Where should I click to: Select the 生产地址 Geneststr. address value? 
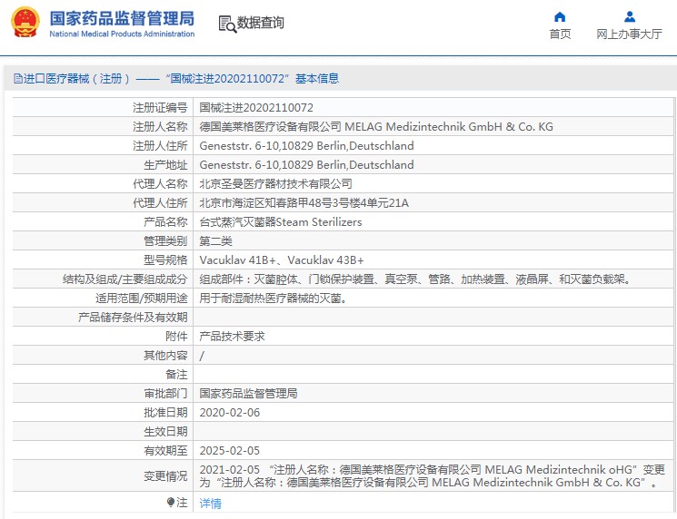click(306, 164)
